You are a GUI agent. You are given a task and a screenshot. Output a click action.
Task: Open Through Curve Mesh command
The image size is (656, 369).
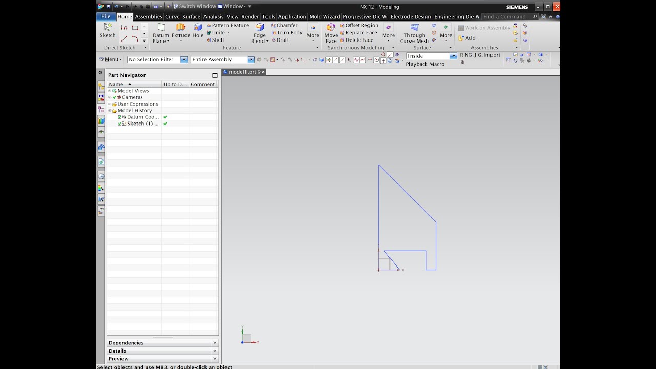click(x=414, y=33)
